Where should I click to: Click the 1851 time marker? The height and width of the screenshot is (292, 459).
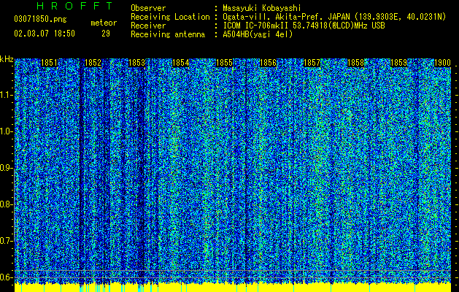(x=49, y=63)
